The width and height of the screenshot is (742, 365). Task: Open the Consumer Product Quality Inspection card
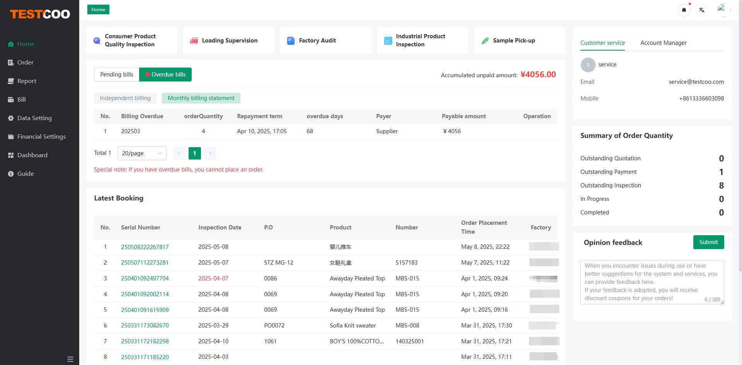click(x=132, y=41)
